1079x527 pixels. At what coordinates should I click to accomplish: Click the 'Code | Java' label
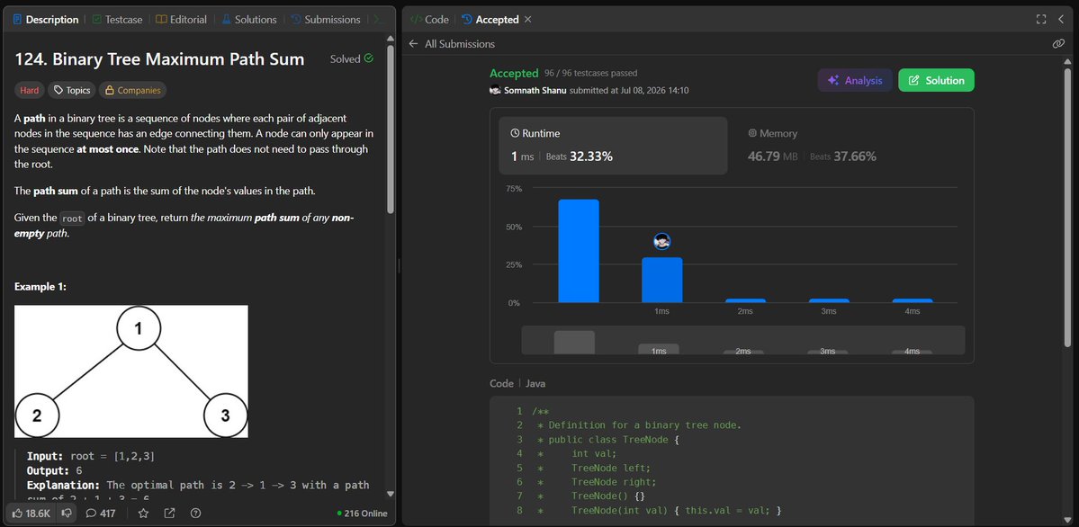pos(517,383)
